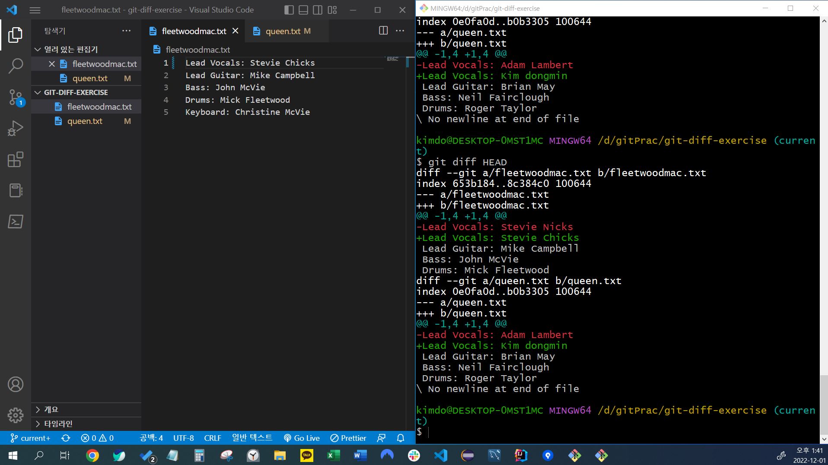
Task: Open the Extensions view
Action: click(16, 159)
